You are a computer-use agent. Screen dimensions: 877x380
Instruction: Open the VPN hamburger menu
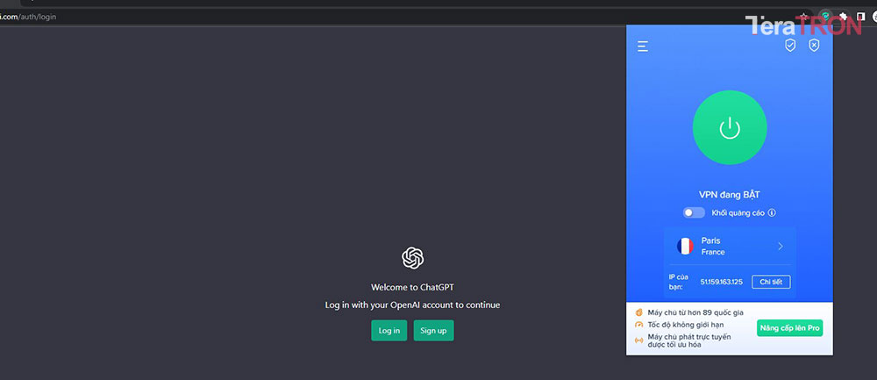(643, 46)
